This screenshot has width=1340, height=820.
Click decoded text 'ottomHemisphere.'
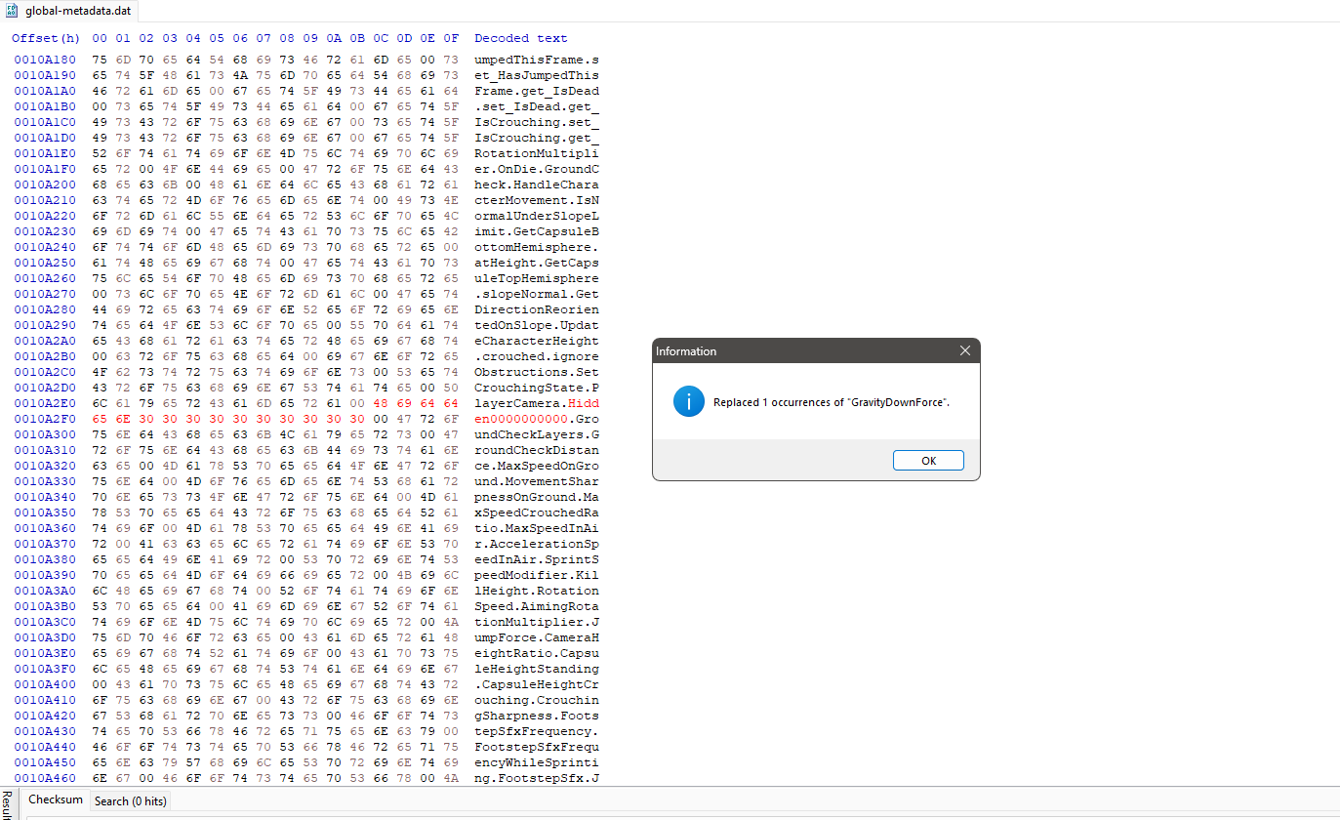pos(537,248)
